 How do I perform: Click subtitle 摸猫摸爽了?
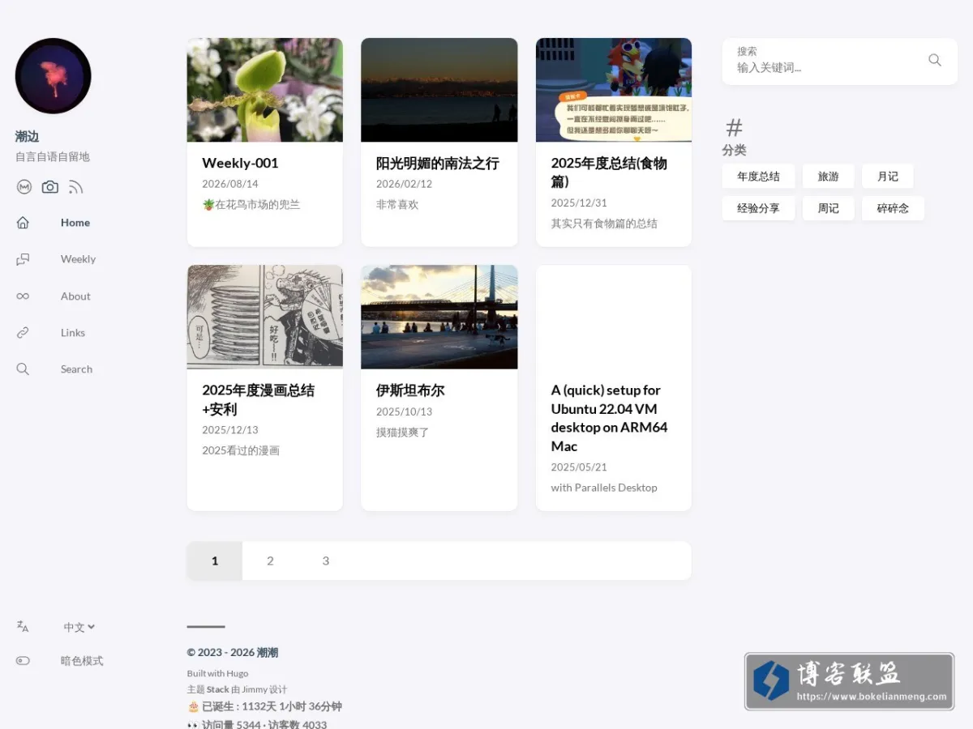coord(403,433)
